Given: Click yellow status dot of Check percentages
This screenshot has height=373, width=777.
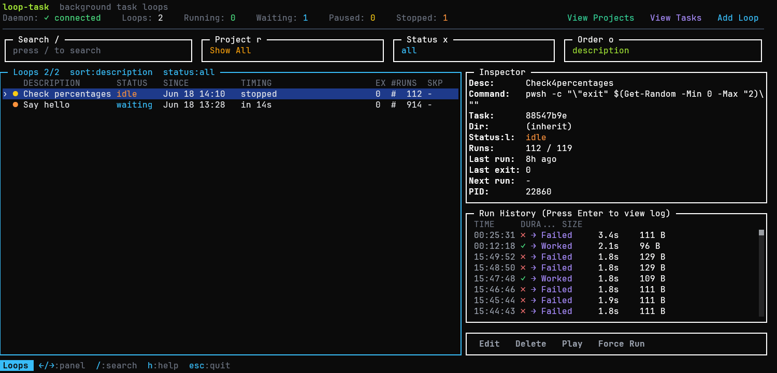Looking at the screenshot, I should (16, 94).
